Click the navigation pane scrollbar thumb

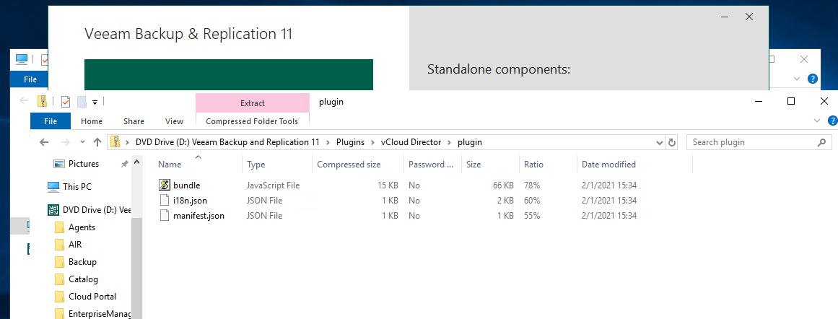tap(136, 268)
